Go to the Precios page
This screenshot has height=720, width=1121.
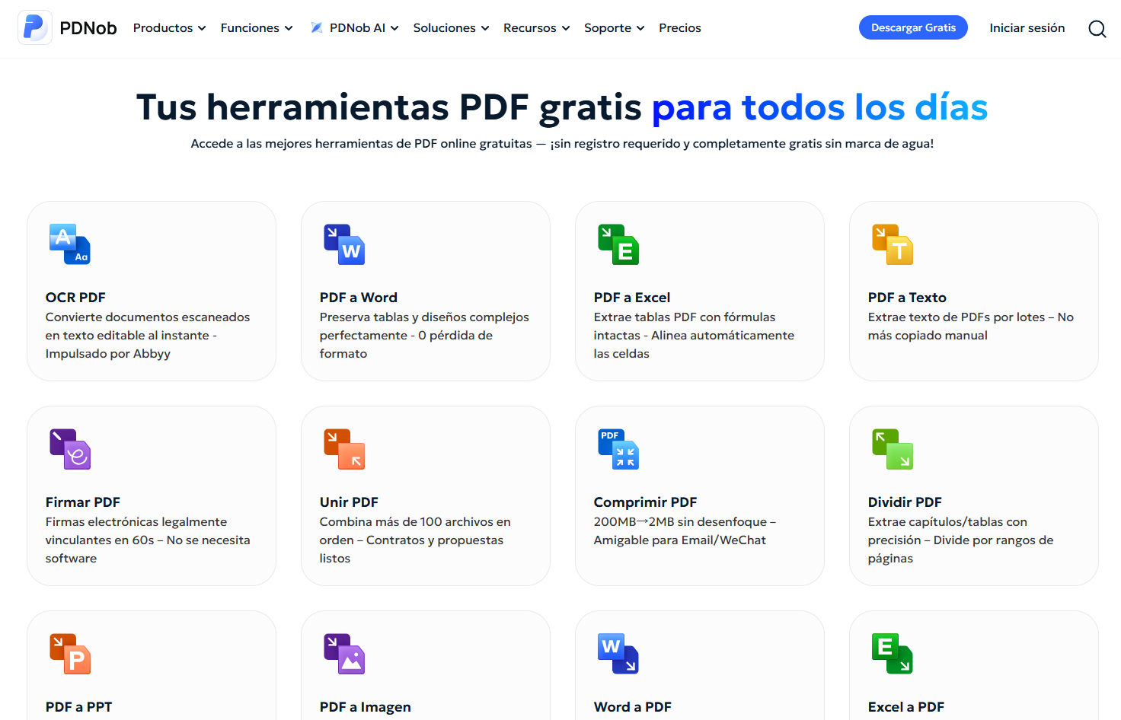click(680, 27)
